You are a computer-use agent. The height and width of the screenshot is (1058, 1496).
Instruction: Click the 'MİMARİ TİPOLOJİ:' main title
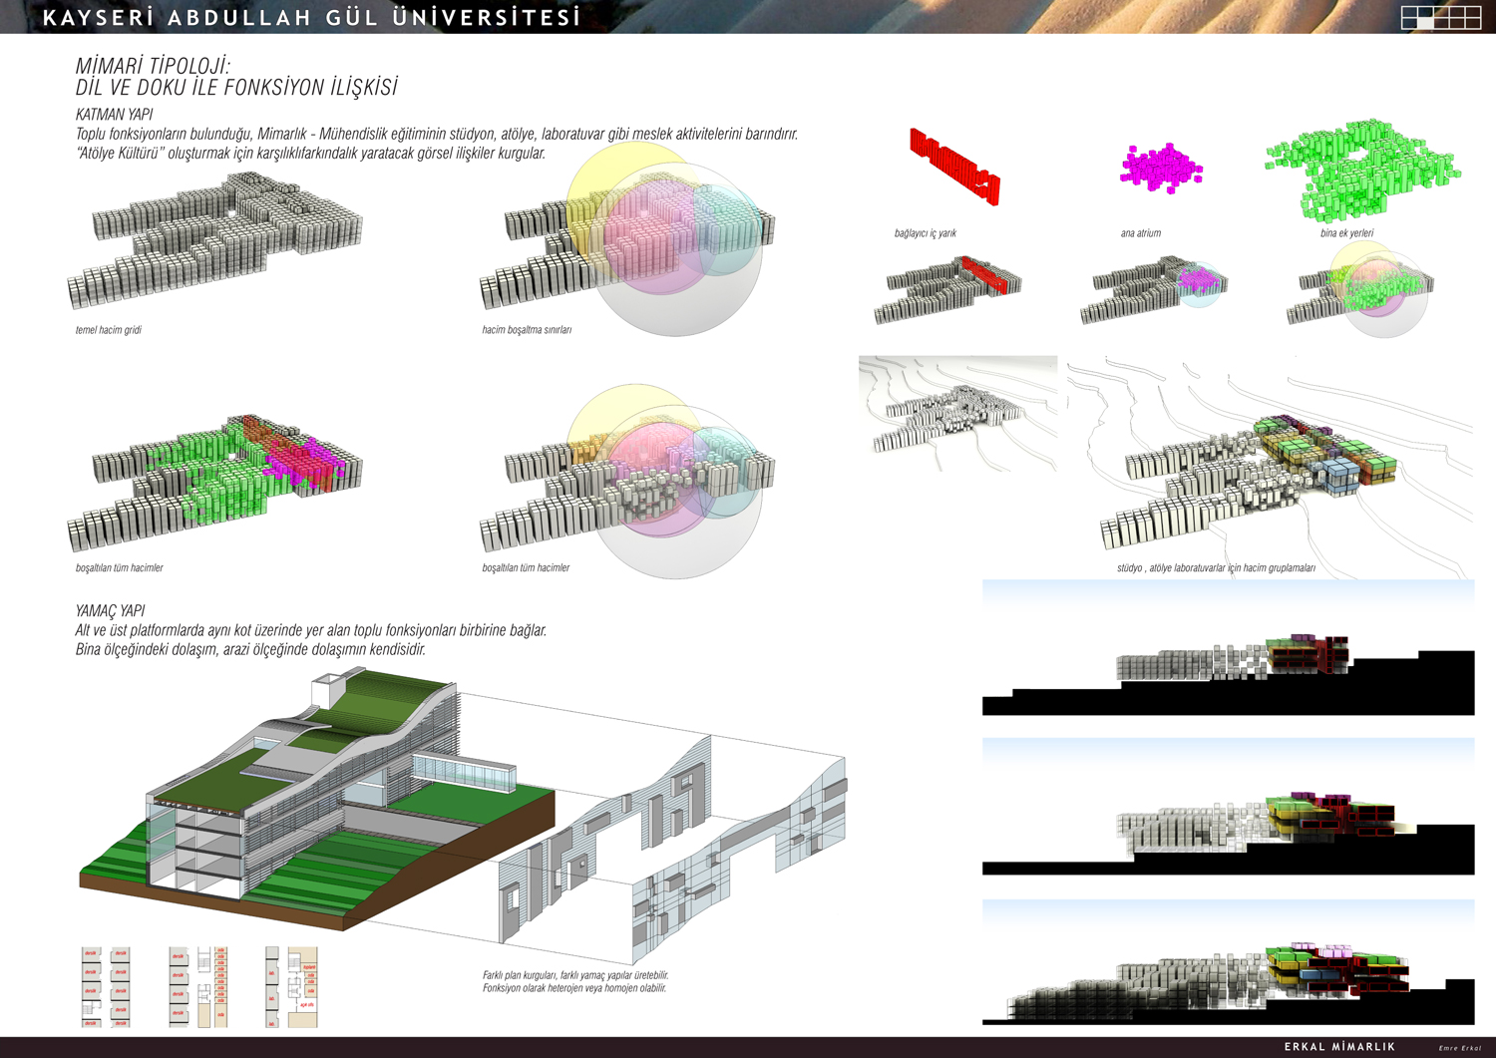point(153,66)
